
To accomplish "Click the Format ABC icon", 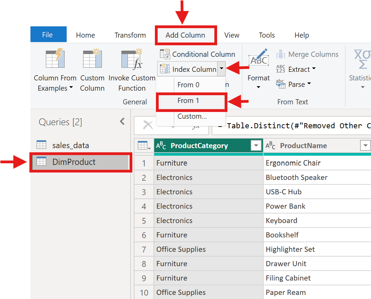I will 259,57.
